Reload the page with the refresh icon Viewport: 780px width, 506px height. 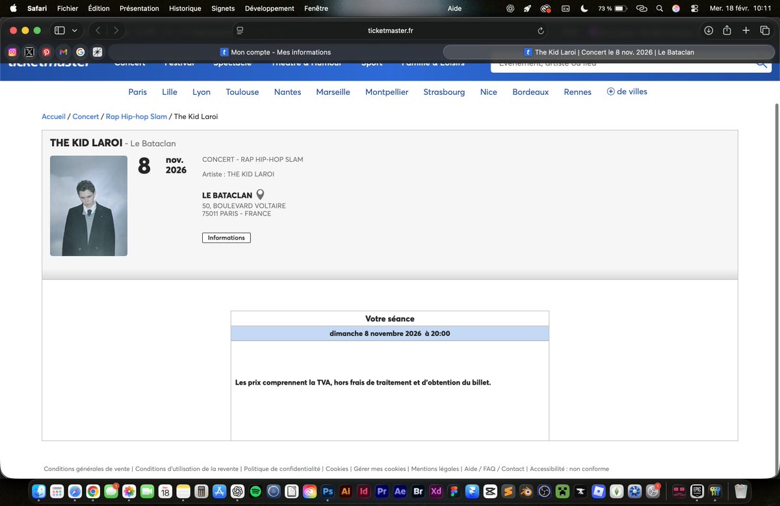pyautogui.click(x=541, y=31)
